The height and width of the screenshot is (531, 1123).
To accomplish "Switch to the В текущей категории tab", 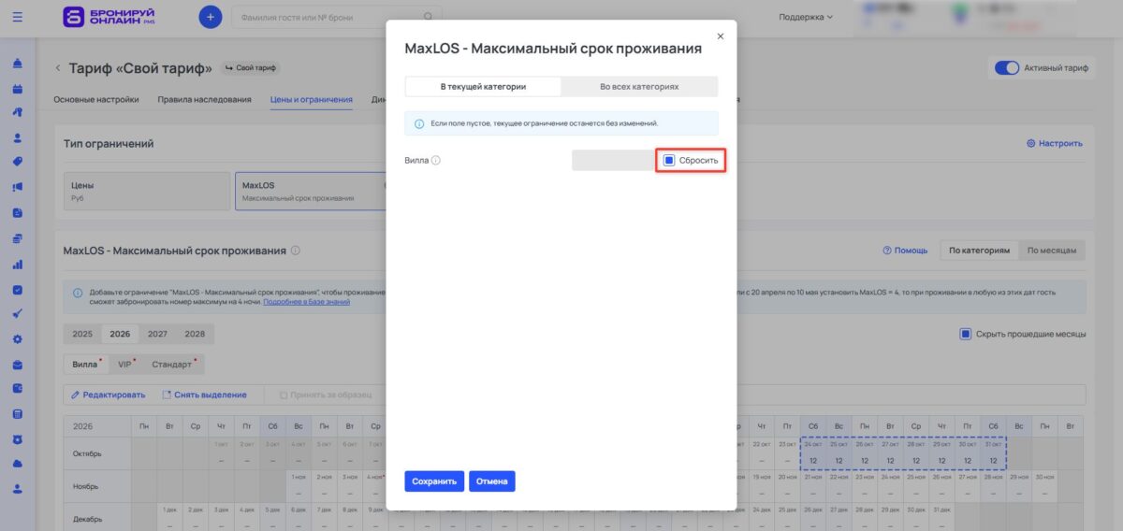I will pos(483,86).
